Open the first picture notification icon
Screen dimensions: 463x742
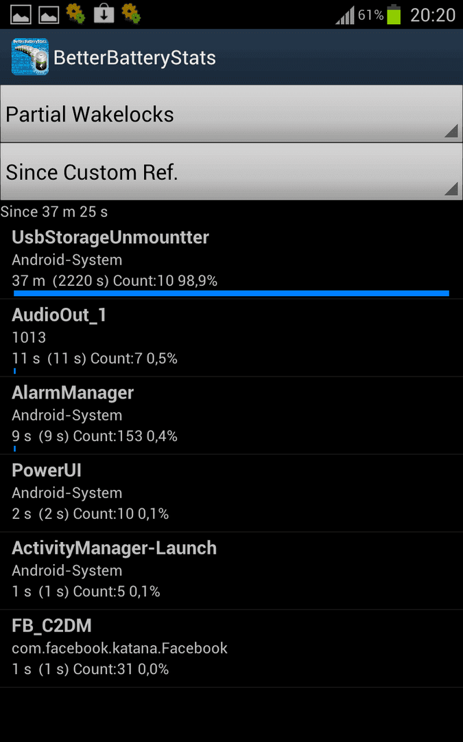tap(21, 14)
